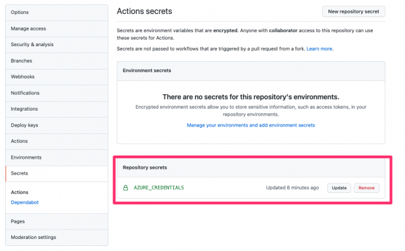This screenshot has width=405, height=251.
Task: Update the AZURE_CREDENTIALS secret
Action: point(339,188)
